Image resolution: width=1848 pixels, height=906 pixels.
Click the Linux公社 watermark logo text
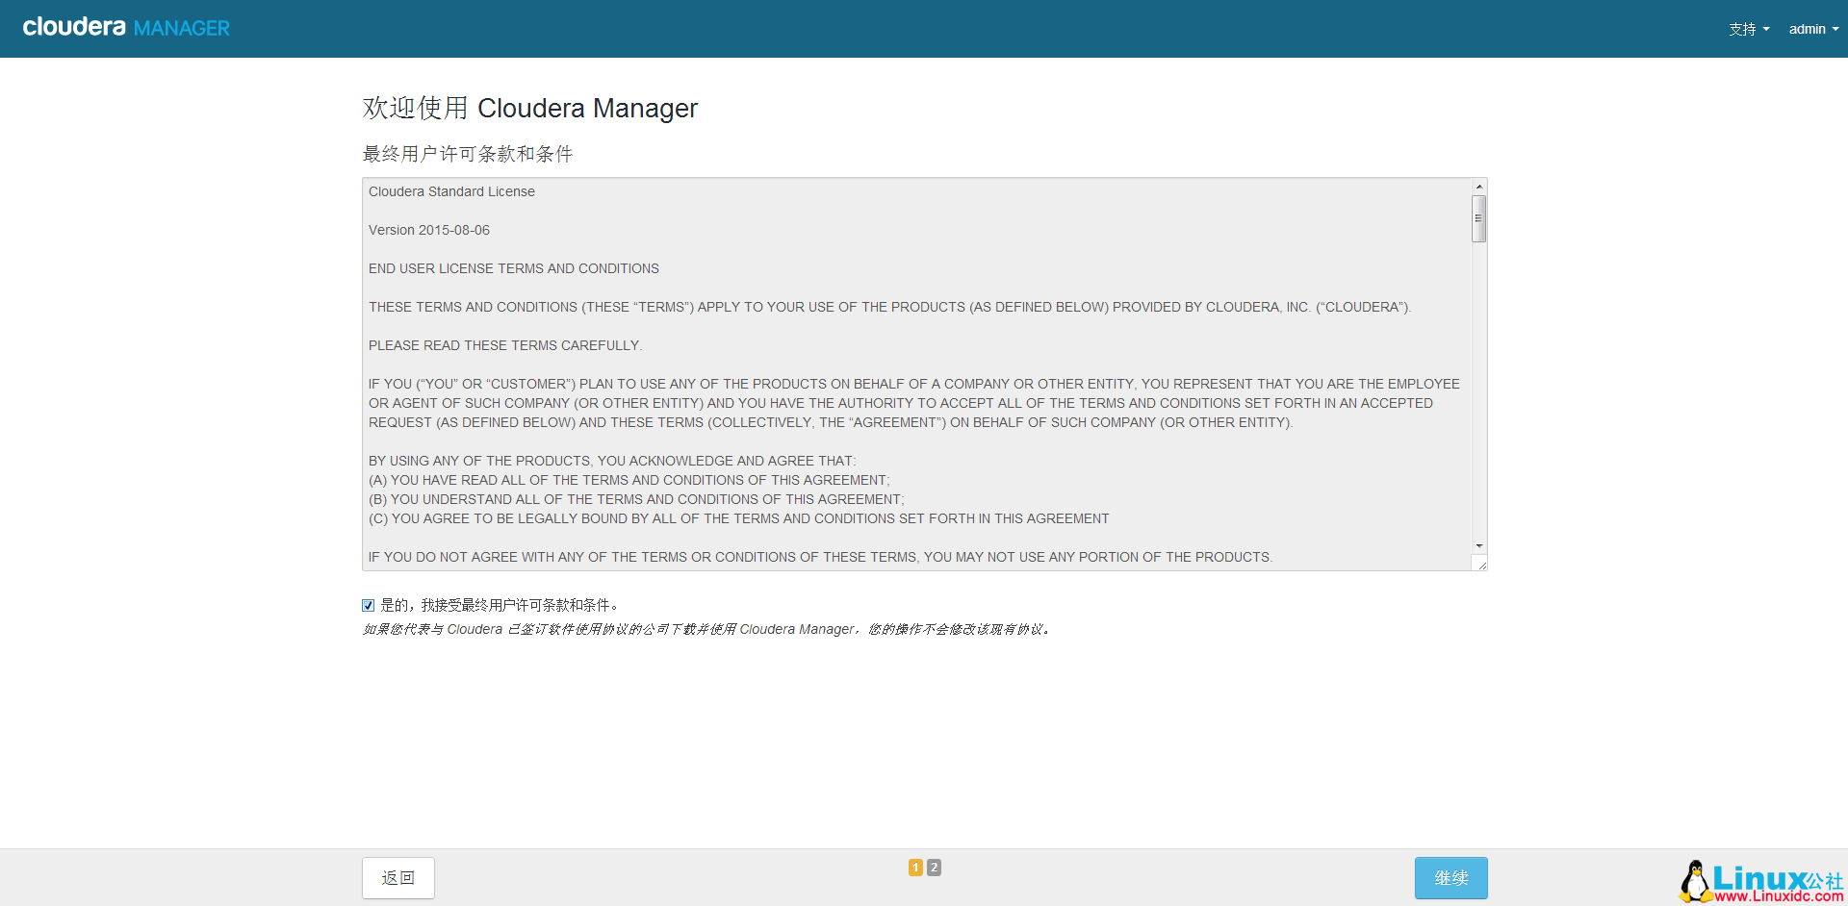tap(1776, 878)
